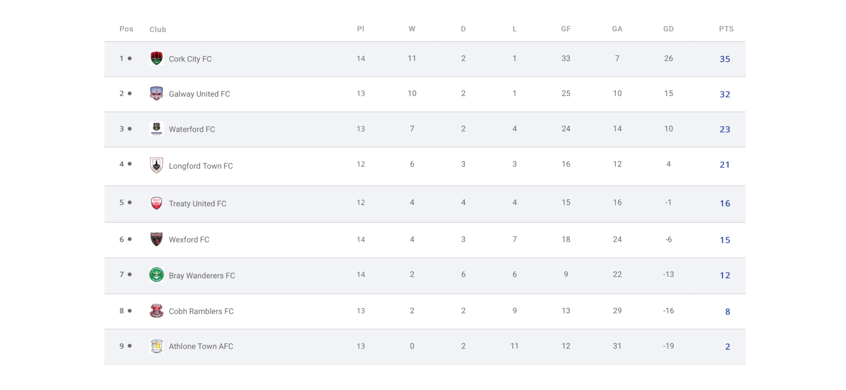Select Athlone Town AFC's 2 points
Screen dimensions: 846x390
coord(727,347)
